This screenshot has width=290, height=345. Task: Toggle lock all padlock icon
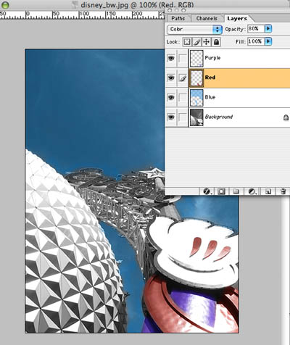[216, 42]
